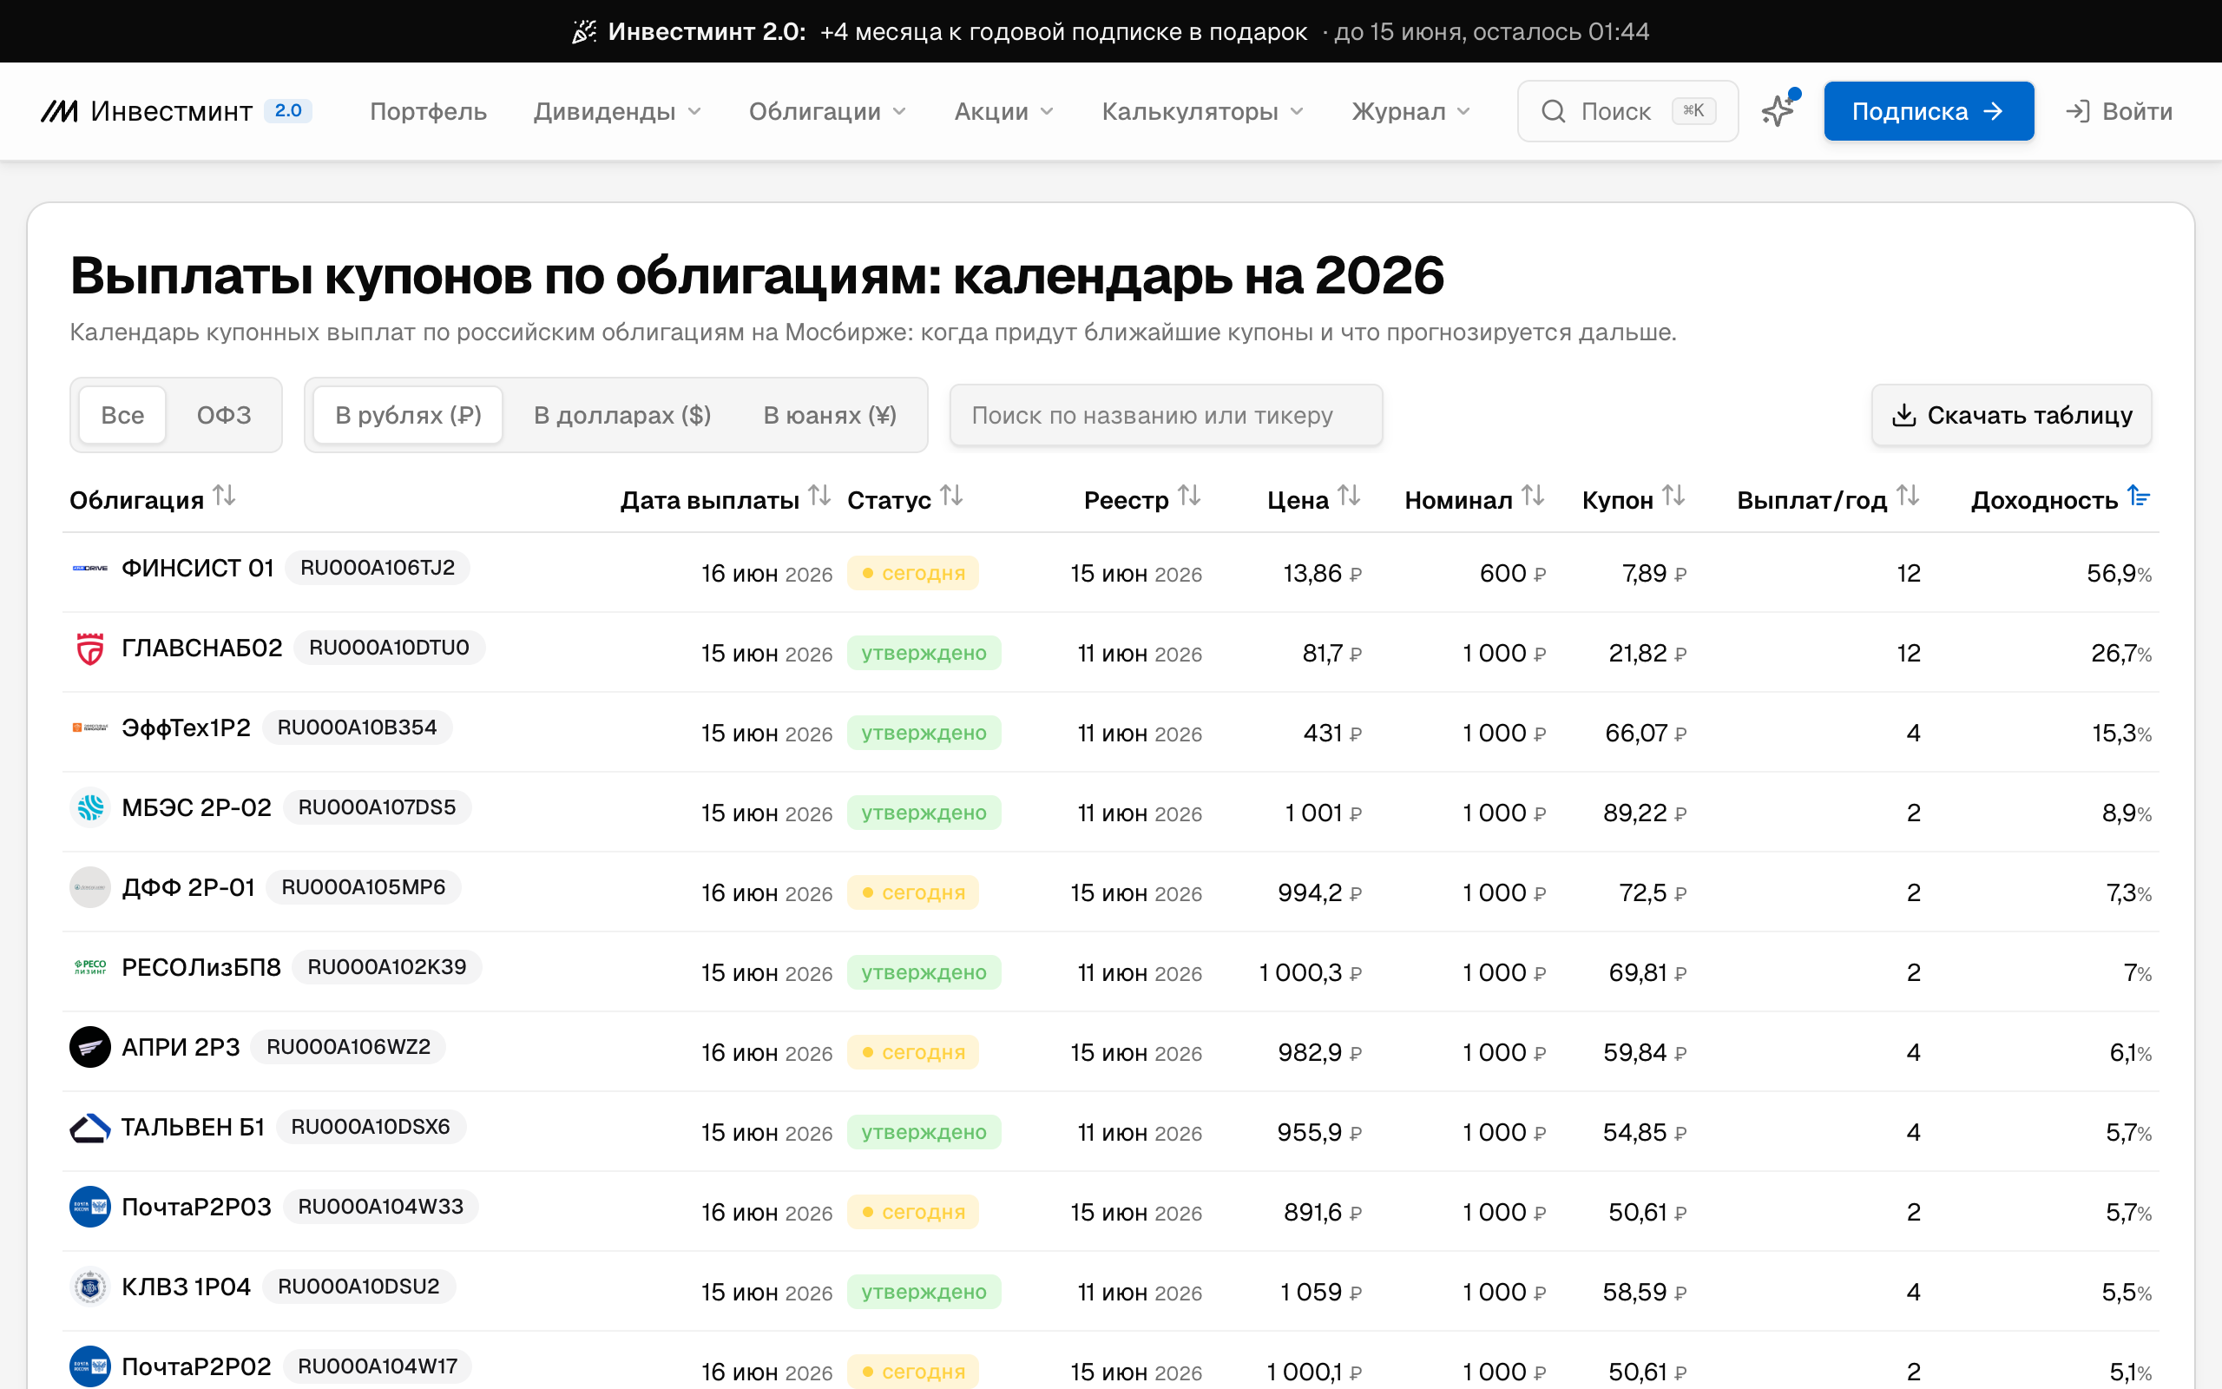Click ticker RU000A10B354 badge
Image resolution: width=2222 pixels, height=1389 pixels.
pos(358,727)
